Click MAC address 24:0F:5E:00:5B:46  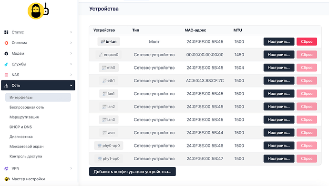(205, 146)
